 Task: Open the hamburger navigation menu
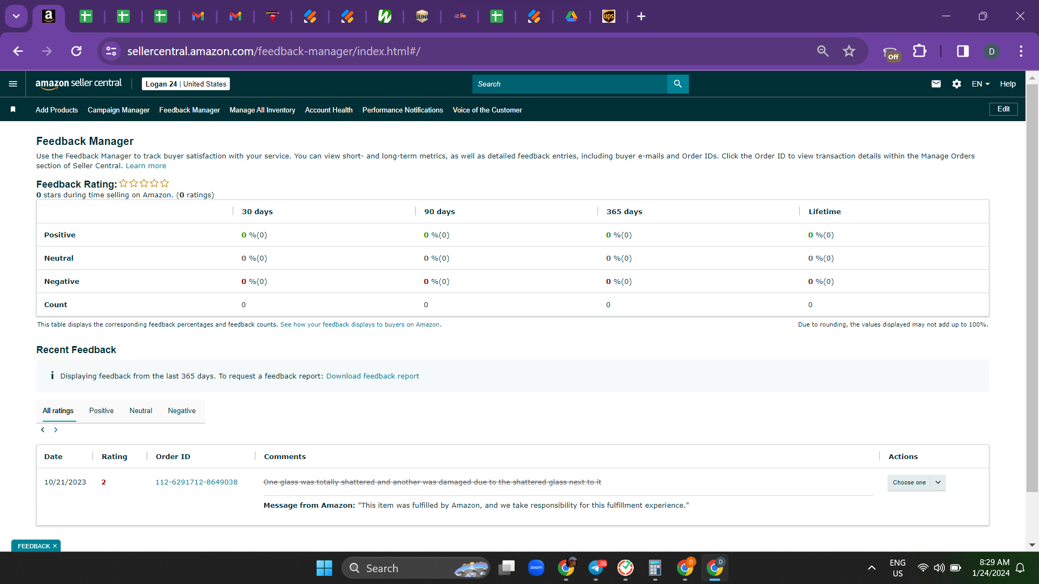click(13, 84)
